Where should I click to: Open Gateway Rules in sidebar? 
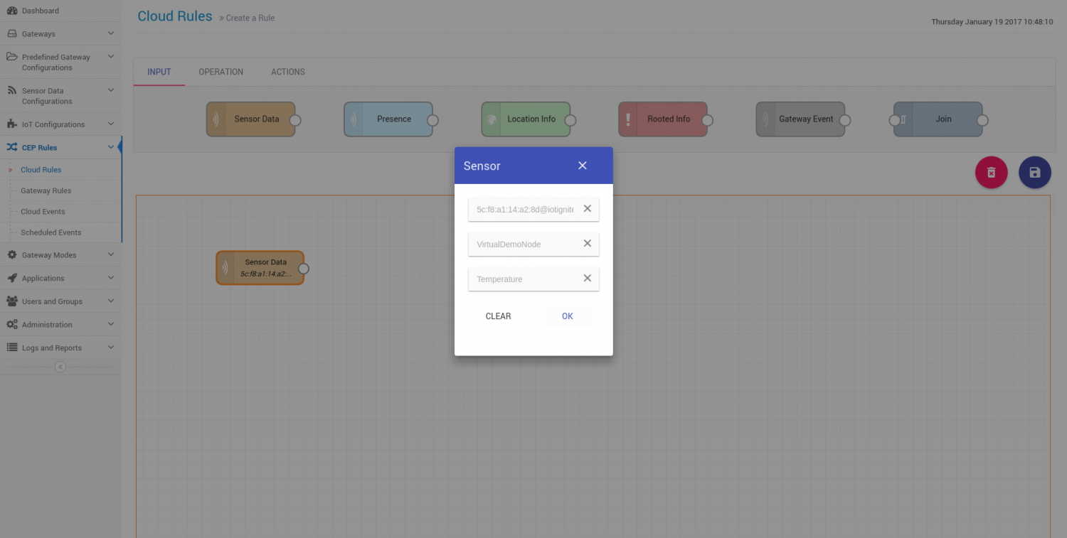point(46,190)
